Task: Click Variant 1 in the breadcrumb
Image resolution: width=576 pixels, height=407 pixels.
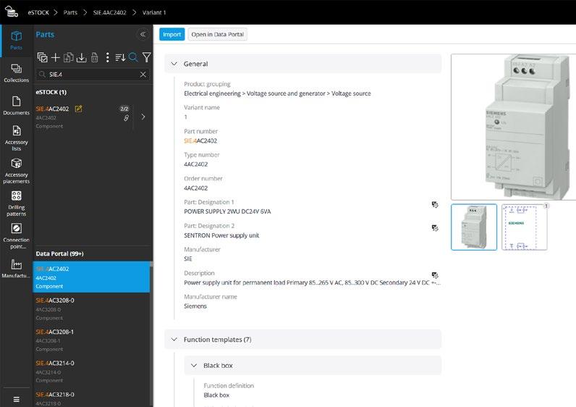Action: [x=154, y=12]
